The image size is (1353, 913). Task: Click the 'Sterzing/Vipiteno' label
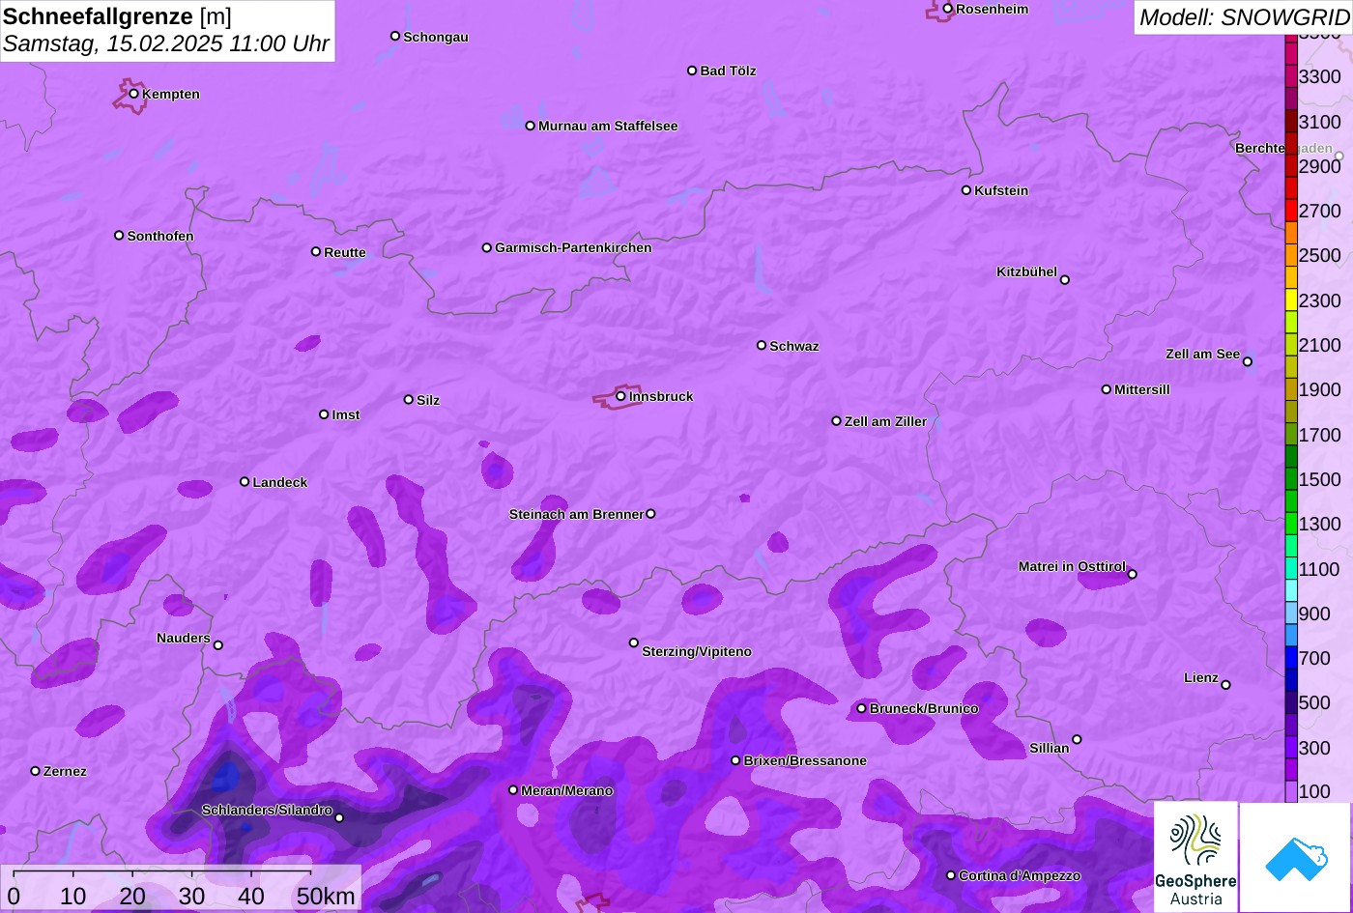point(697,651)
